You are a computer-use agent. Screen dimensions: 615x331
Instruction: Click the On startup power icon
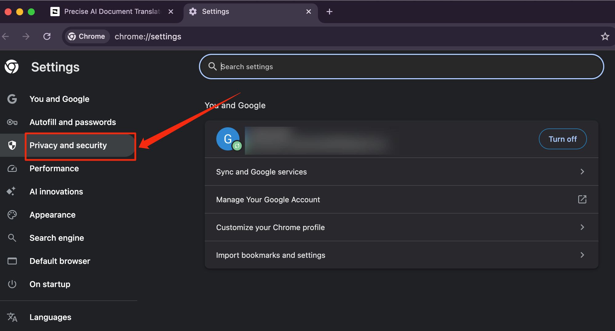[12, 284]
